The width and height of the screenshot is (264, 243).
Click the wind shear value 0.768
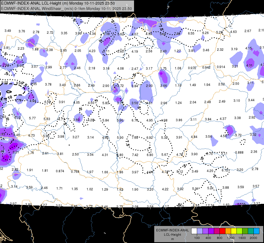[75, 171]
